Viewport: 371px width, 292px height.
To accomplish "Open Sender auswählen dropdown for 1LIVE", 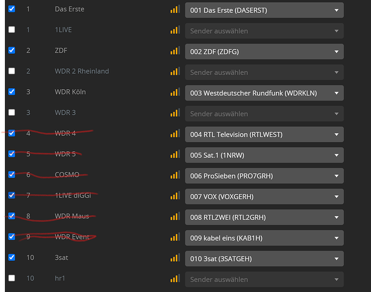I will click(x=265, y=31).
